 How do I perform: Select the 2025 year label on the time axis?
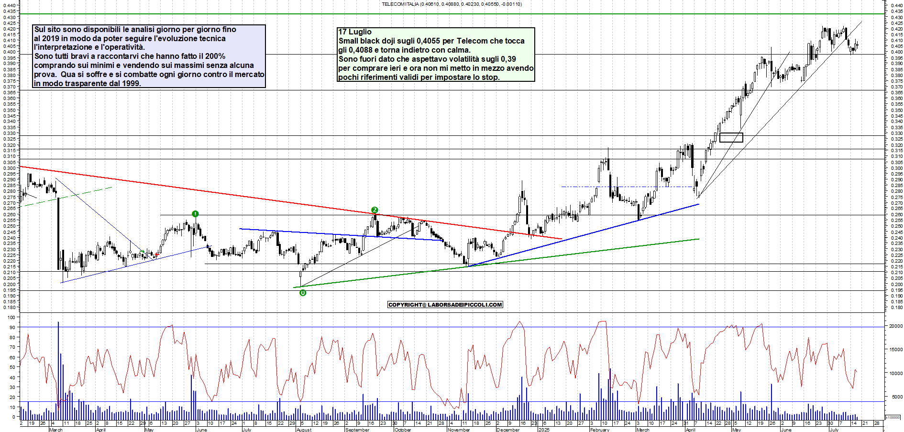coord(544,430)
